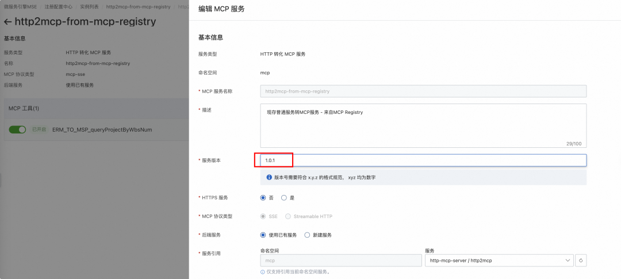Select '新建服务' backend option

click(x=307, y=235)
